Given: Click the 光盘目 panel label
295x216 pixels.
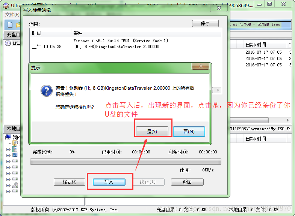Looking at the screenshot, I should click(x=13, y=34).
